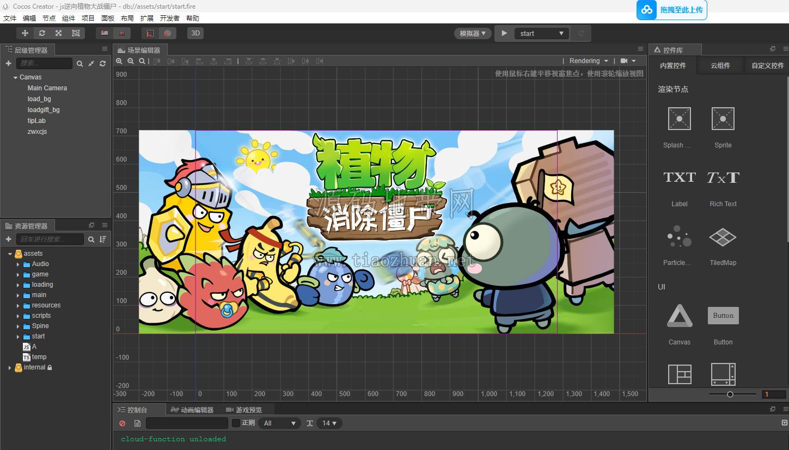Collapse the assets root folder
Image resolution: width=789 pixels, height=450 pixels.
[10, 254]
